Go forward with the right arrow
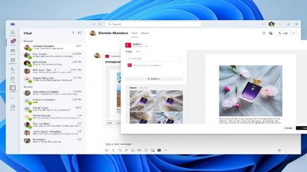 click(100, 24)
